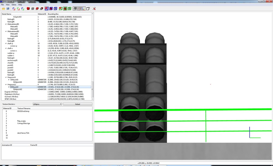Image resolution: width=273 pixels, height=166 pixels.
Task: Toggle the coordinate axes display button
Action: tap(84, 8)
